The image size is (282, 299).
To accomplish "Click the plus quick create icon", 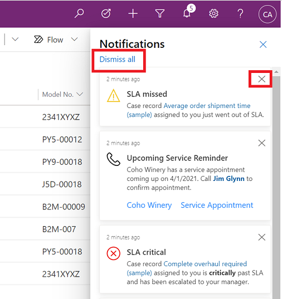I will coord(133,14).
